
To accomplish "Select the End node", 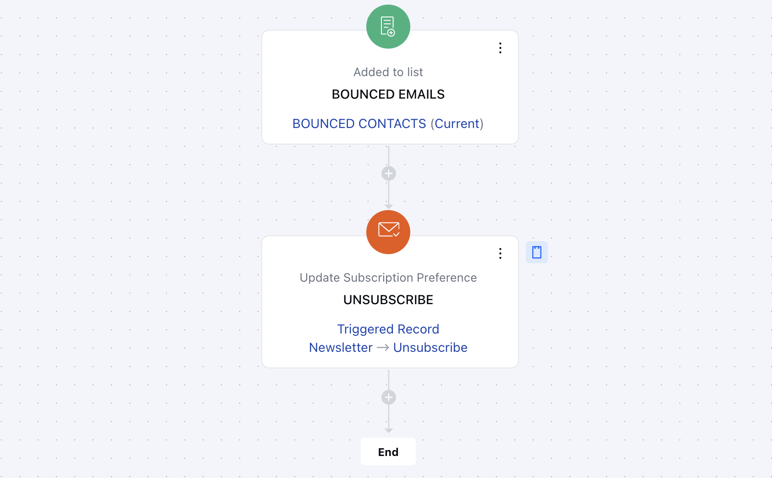I will [388, 452].
